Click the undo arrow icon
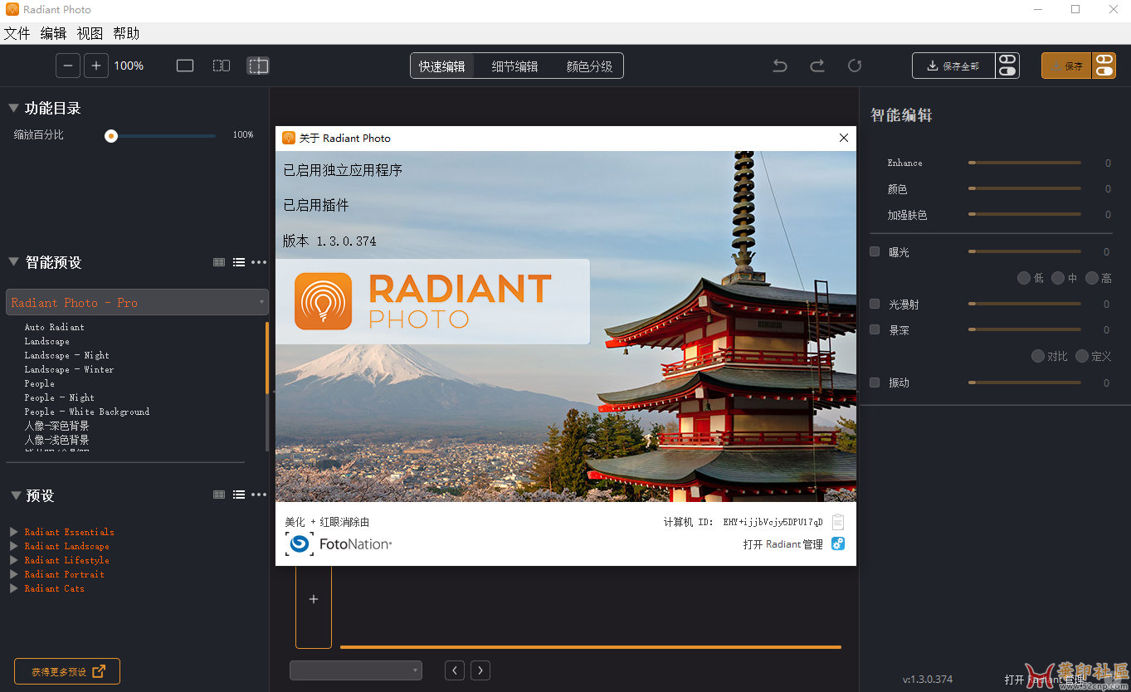 point(780,66)
